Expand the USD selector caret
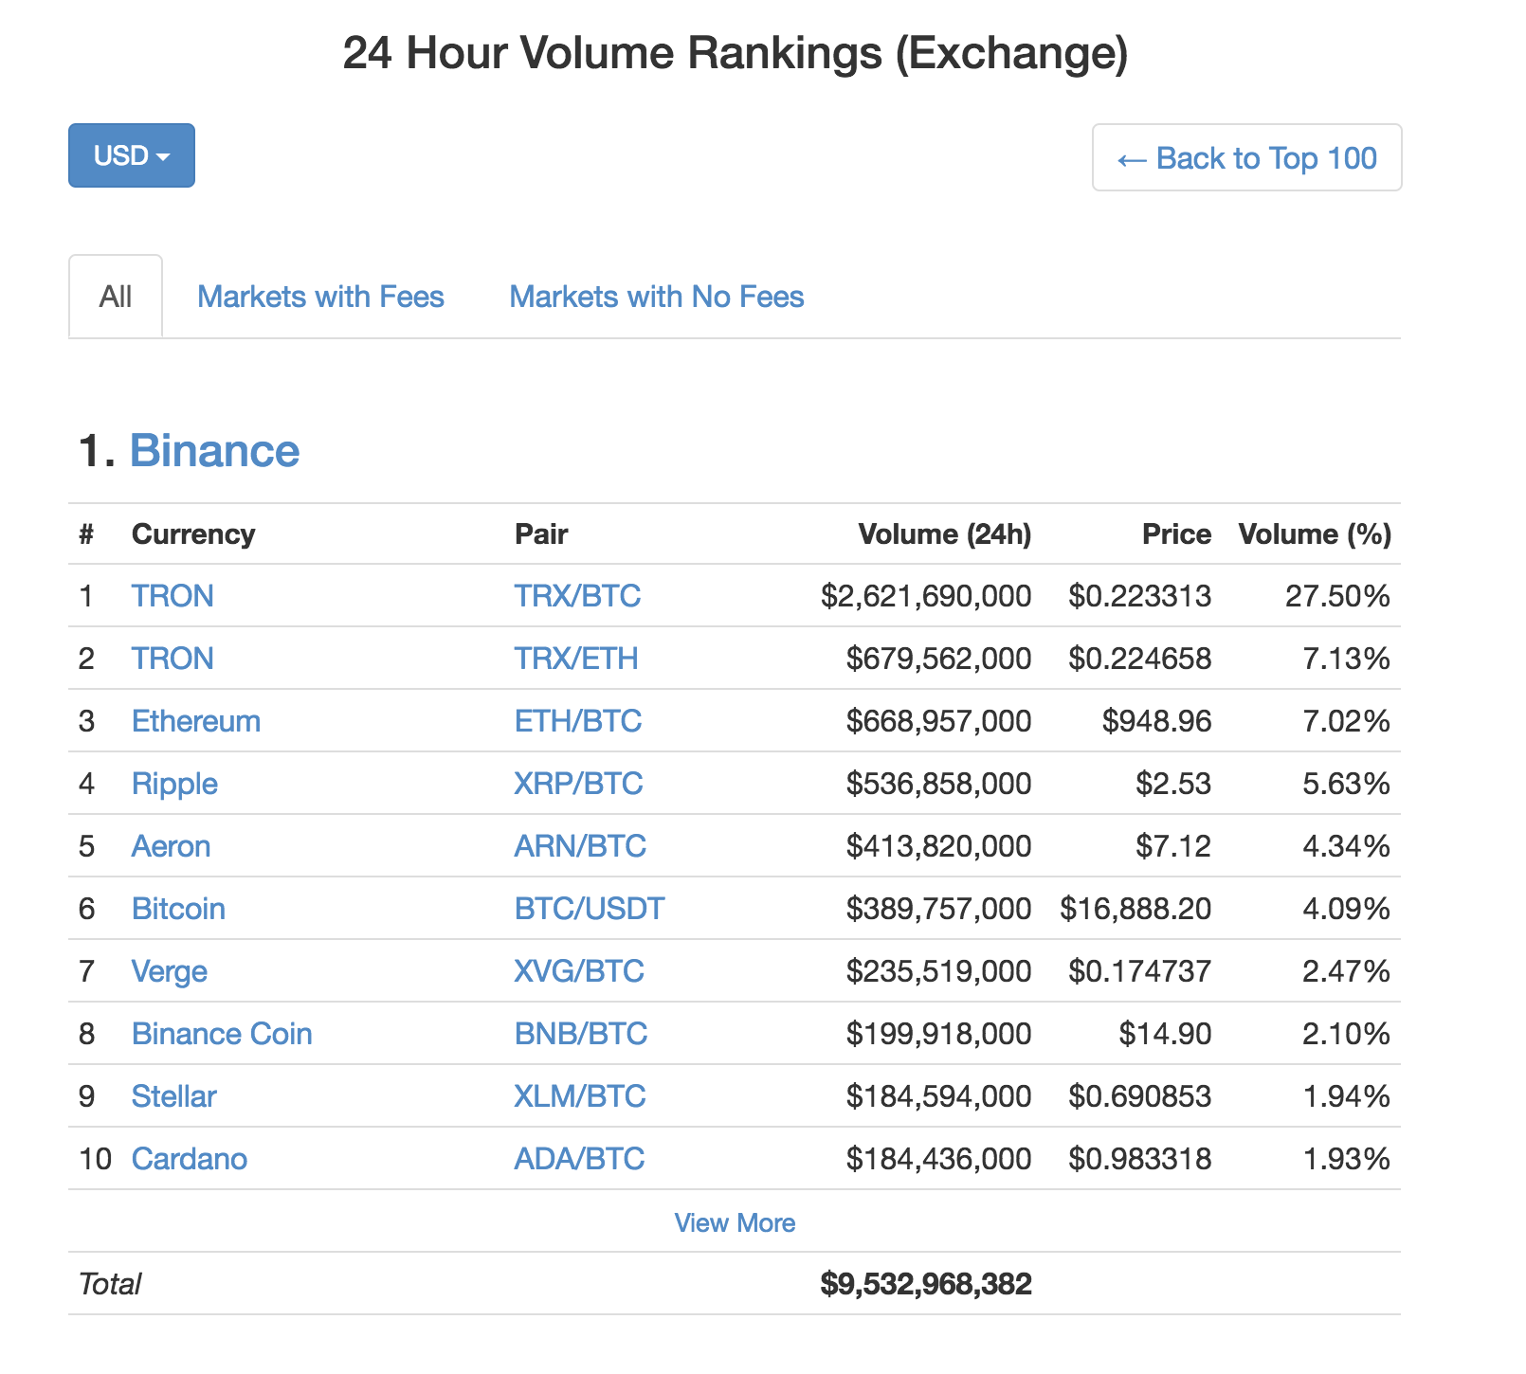 pyautogui.click(x=166, y=155)
